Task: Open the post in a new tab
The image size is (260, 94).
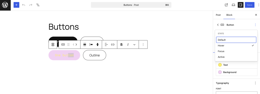Action: pos(226,5)
